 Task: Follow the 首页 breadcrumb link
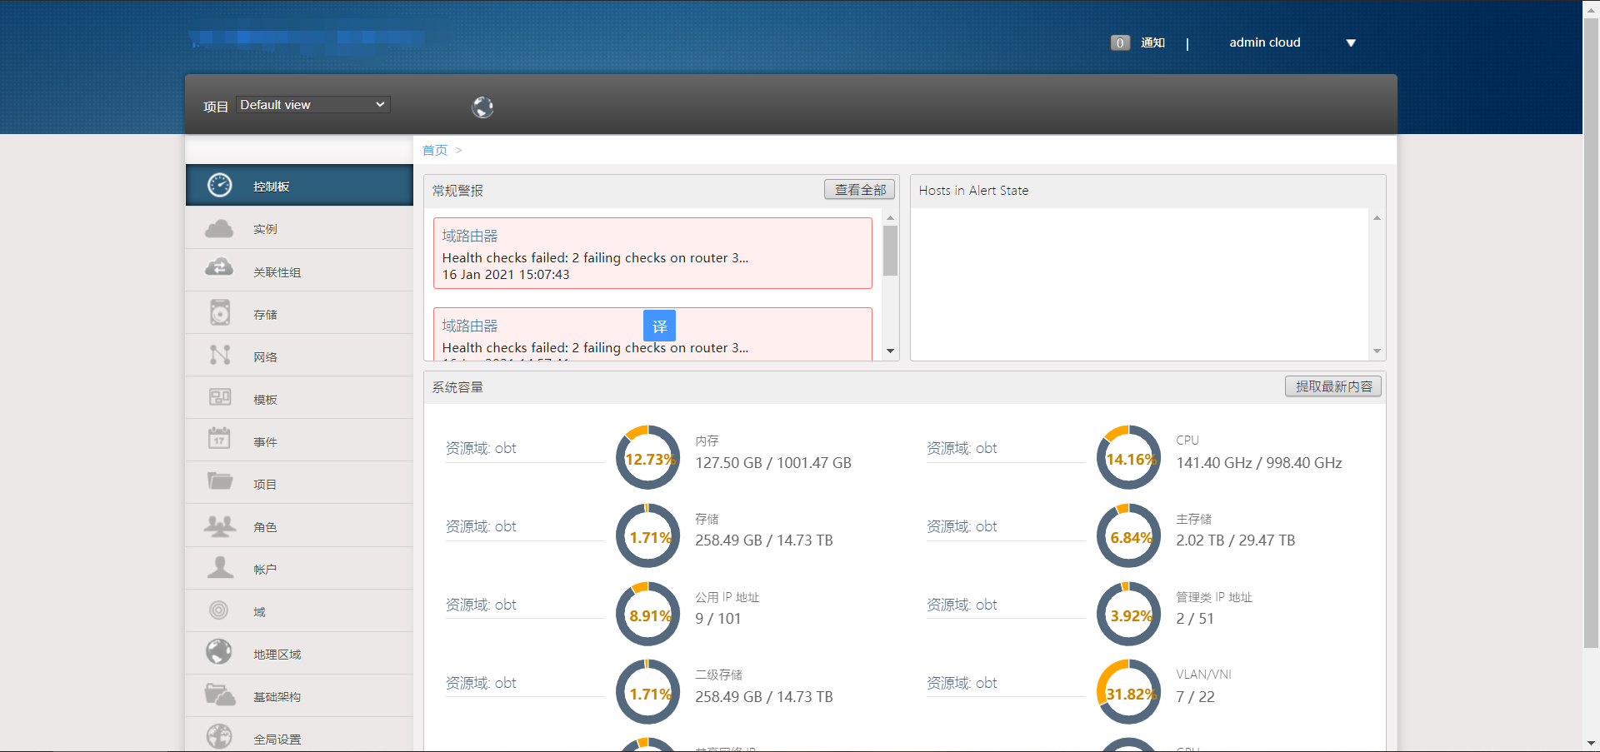pos(435,150)
